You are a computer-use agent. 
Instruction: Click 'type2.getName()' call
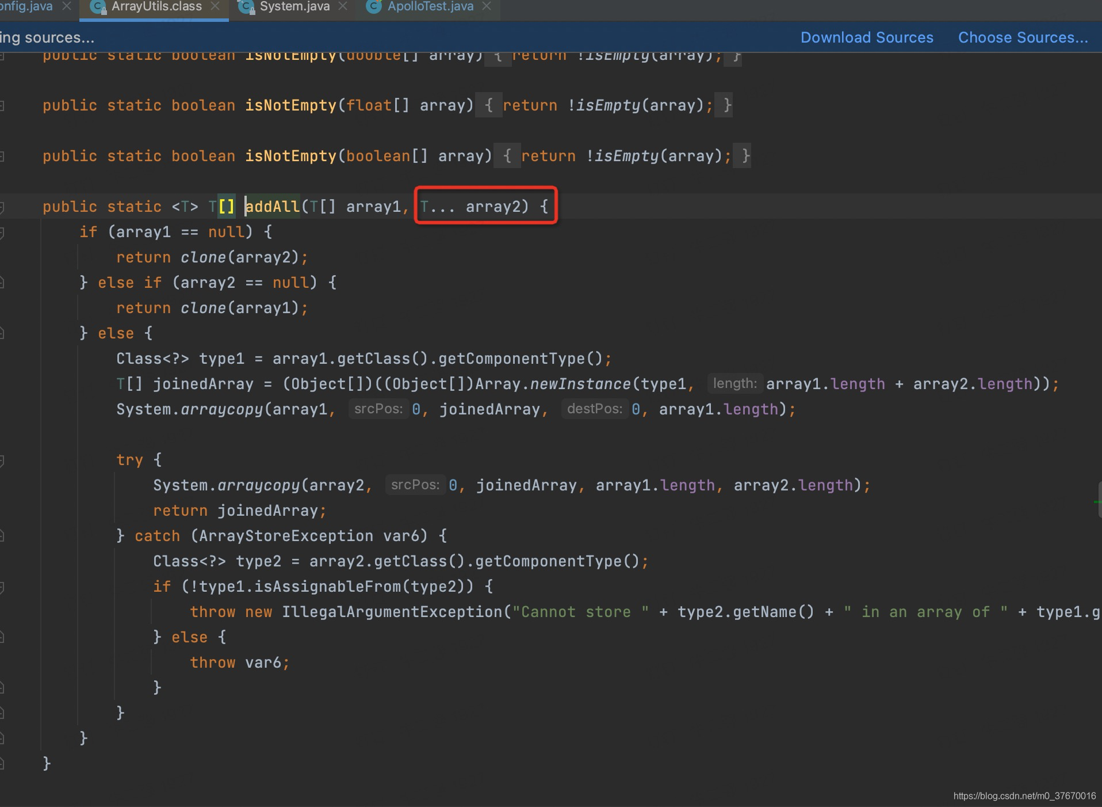746,612
